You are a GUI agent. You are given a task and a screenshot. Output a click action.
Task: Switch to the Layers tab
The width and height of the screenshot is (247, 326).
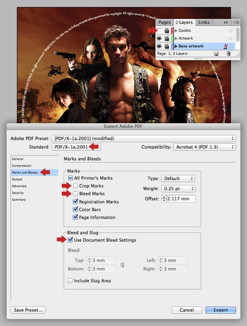point(184,22)
